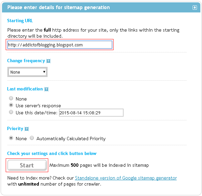Screen dimensions: 202x196
Task: Choose Use this date/time radio option
Action: pos(11,112)
